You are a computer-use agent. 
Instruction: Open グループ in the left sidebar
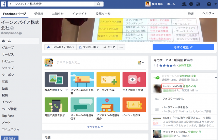(x=8, y=48)
